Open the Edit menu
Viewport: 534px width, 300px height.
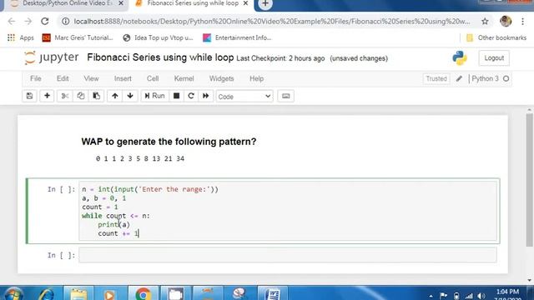click(63, 78)
